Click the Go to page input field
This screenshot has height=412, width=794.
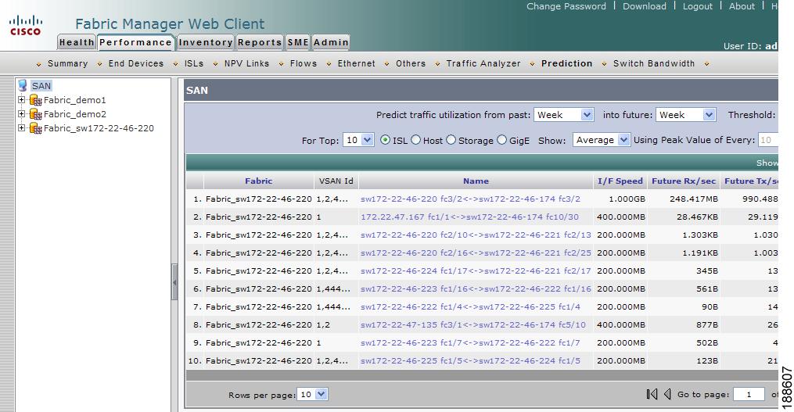point(749,394)
